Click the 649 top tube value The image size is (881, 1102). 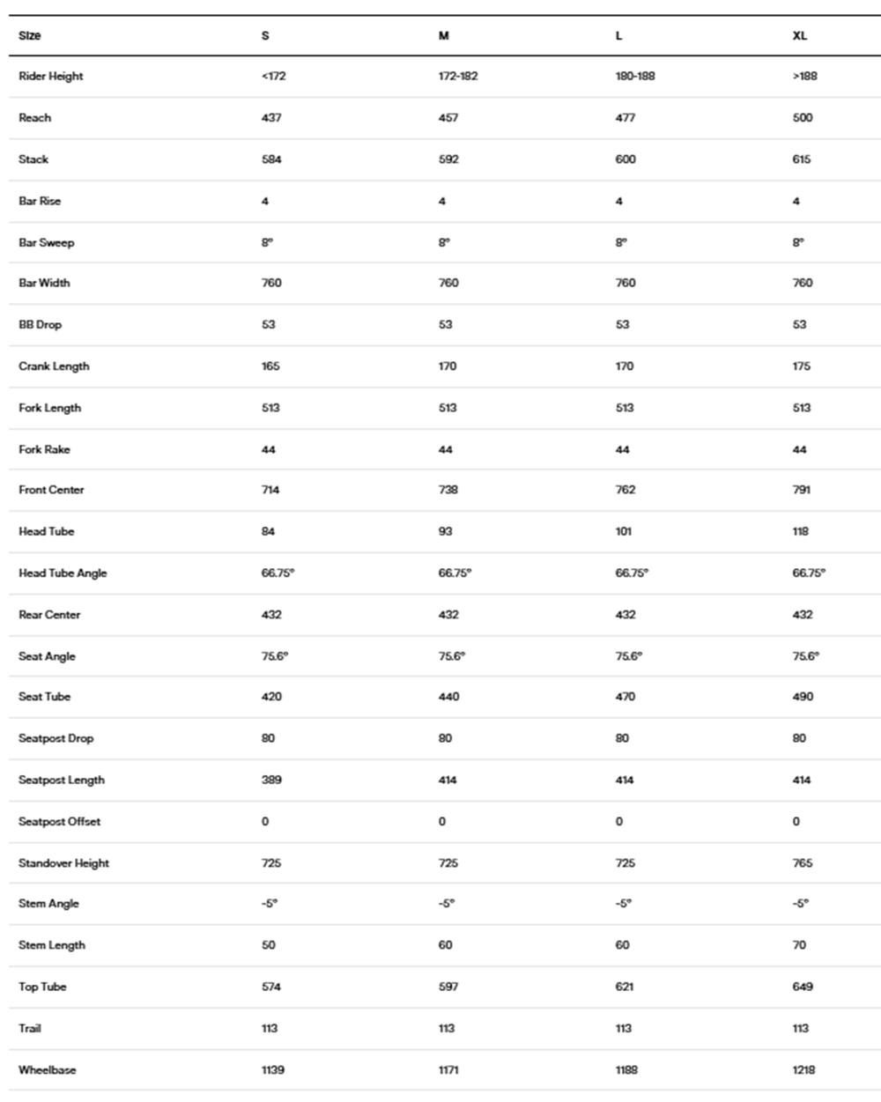803,987
